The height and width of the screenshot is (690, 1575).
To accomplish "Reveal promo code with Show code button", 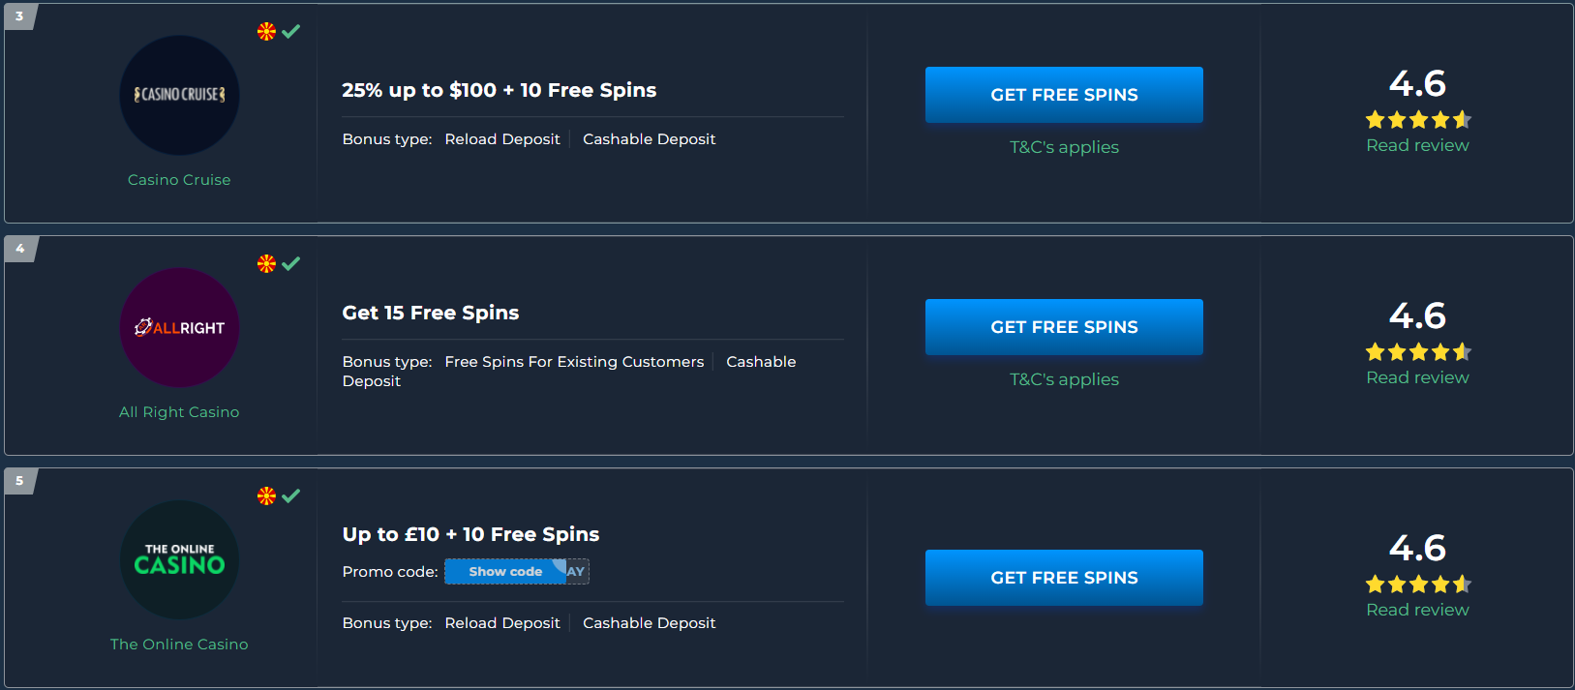I will click(505, 571).
